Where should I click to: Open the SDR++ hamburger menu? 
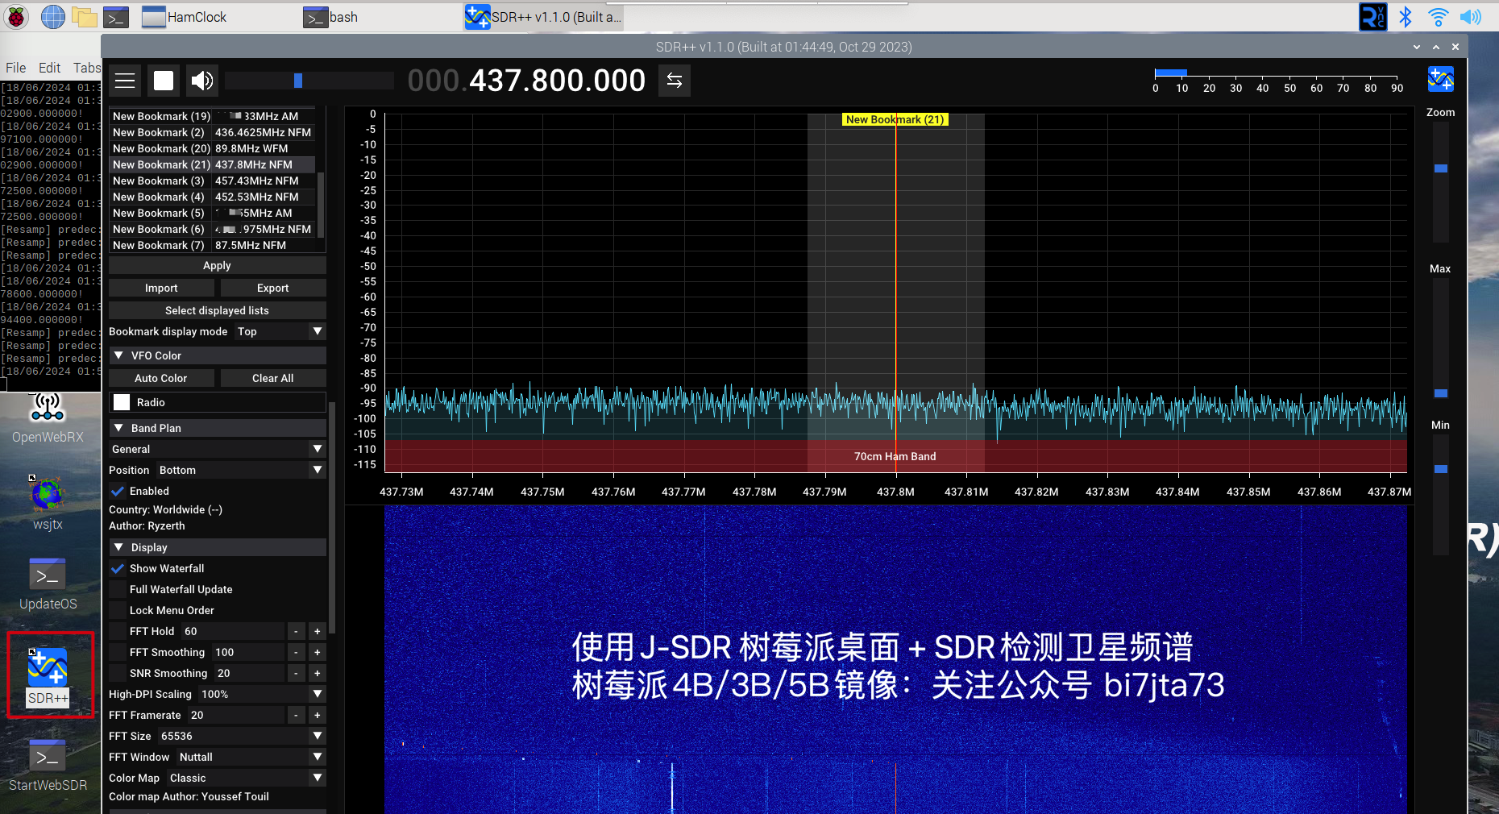tap(125, 81)
